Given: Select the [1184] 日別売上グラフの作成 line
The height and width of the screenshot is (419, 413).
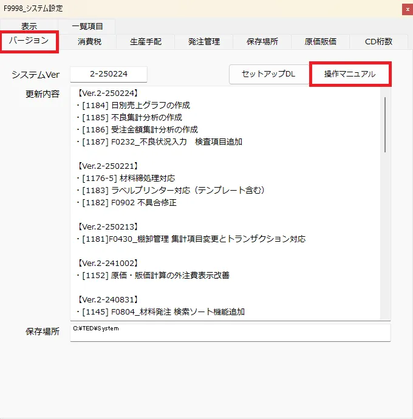Looking at the screenshot, I should tap(133, 105).
